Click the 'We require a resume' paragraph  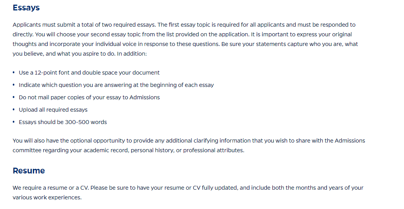pyautogui.click(x=188, y=192)
